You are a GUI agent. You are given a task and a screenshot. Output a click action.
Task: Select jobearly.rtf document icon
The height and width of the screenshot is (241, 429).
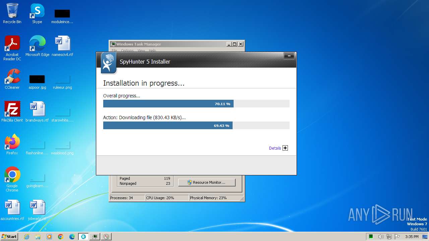tap(37, 210)
